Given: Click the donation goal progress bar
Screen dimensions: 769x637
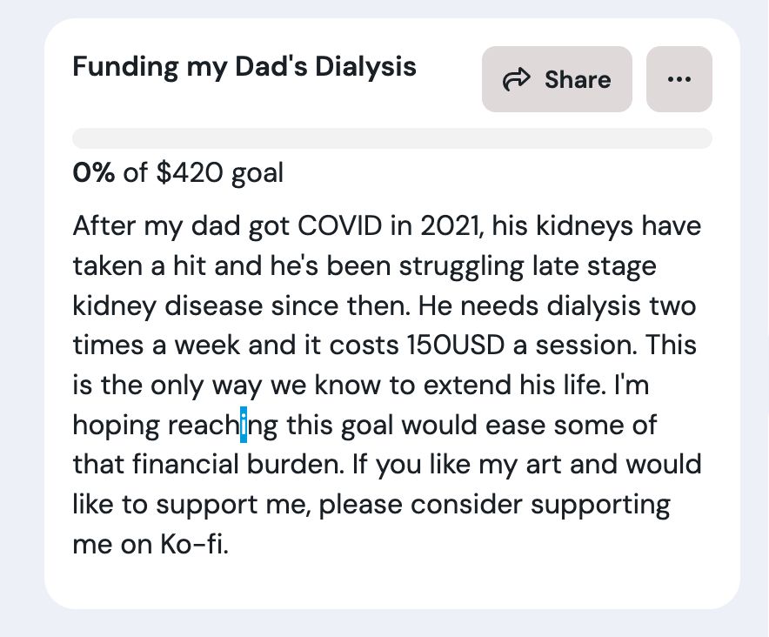Looking at the screenshot, I should pos(391,138).
